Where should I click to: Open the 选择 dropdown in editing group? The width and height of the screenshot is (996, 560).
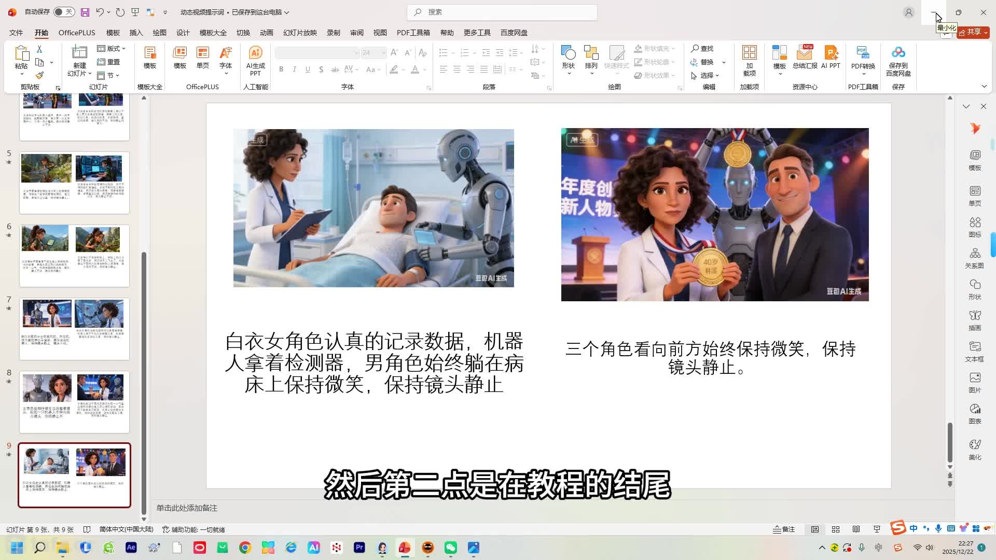[707, 75]
